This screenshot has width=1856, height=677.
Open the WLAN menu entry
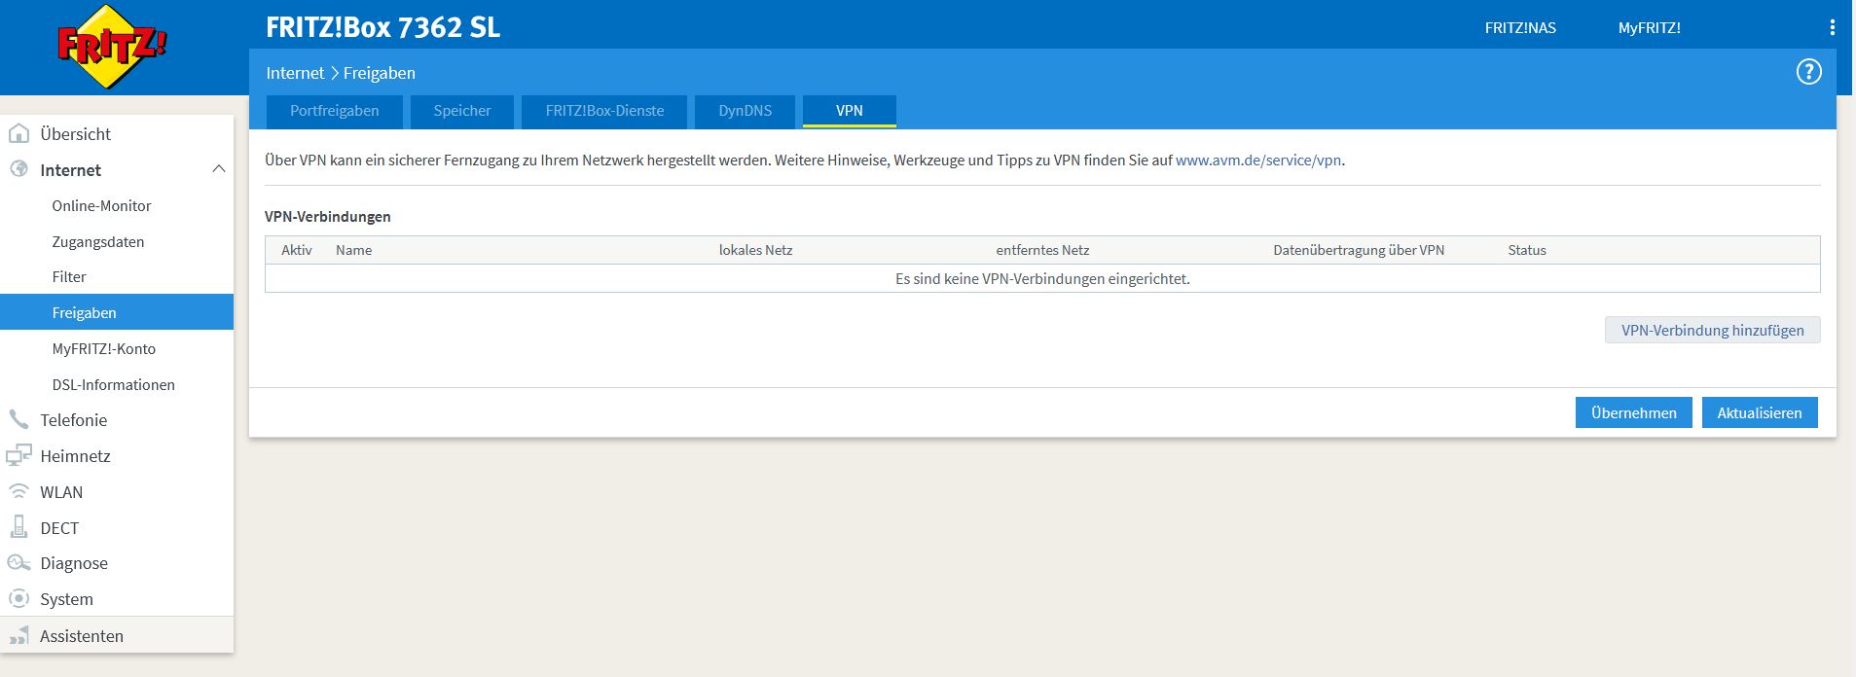[x=61, y=492]
